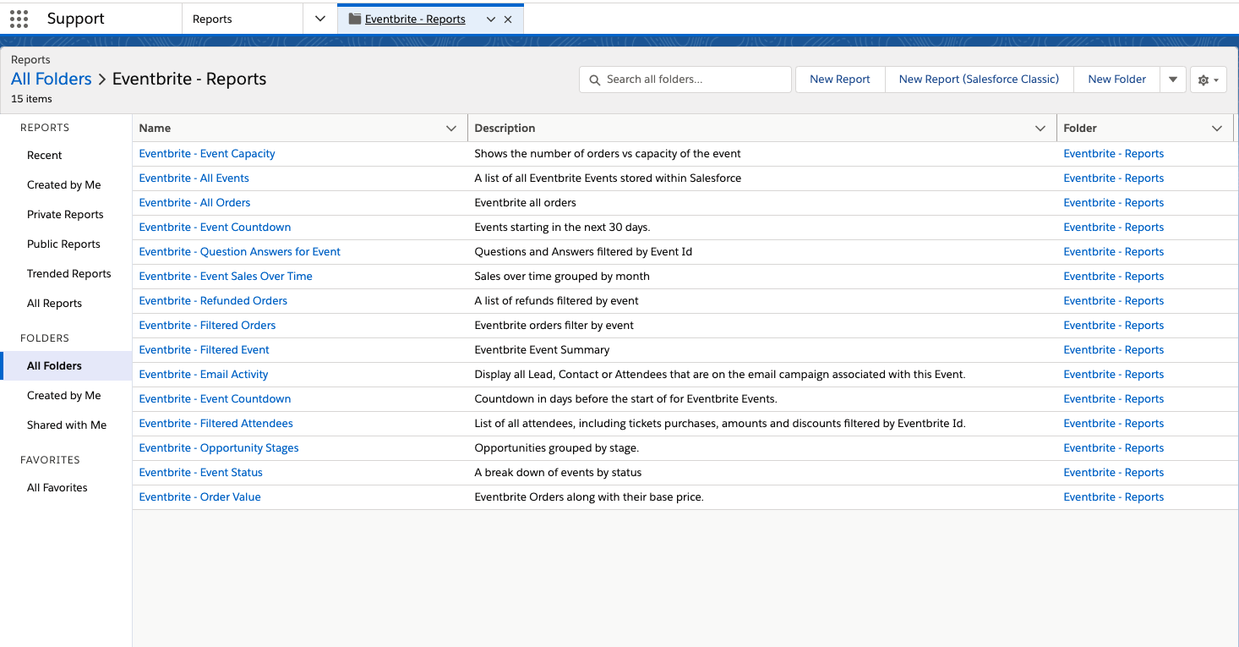Open Eventbrite - Email Activity report
Viewport: 1239px width, 647px height.
[x=204, y=375]
